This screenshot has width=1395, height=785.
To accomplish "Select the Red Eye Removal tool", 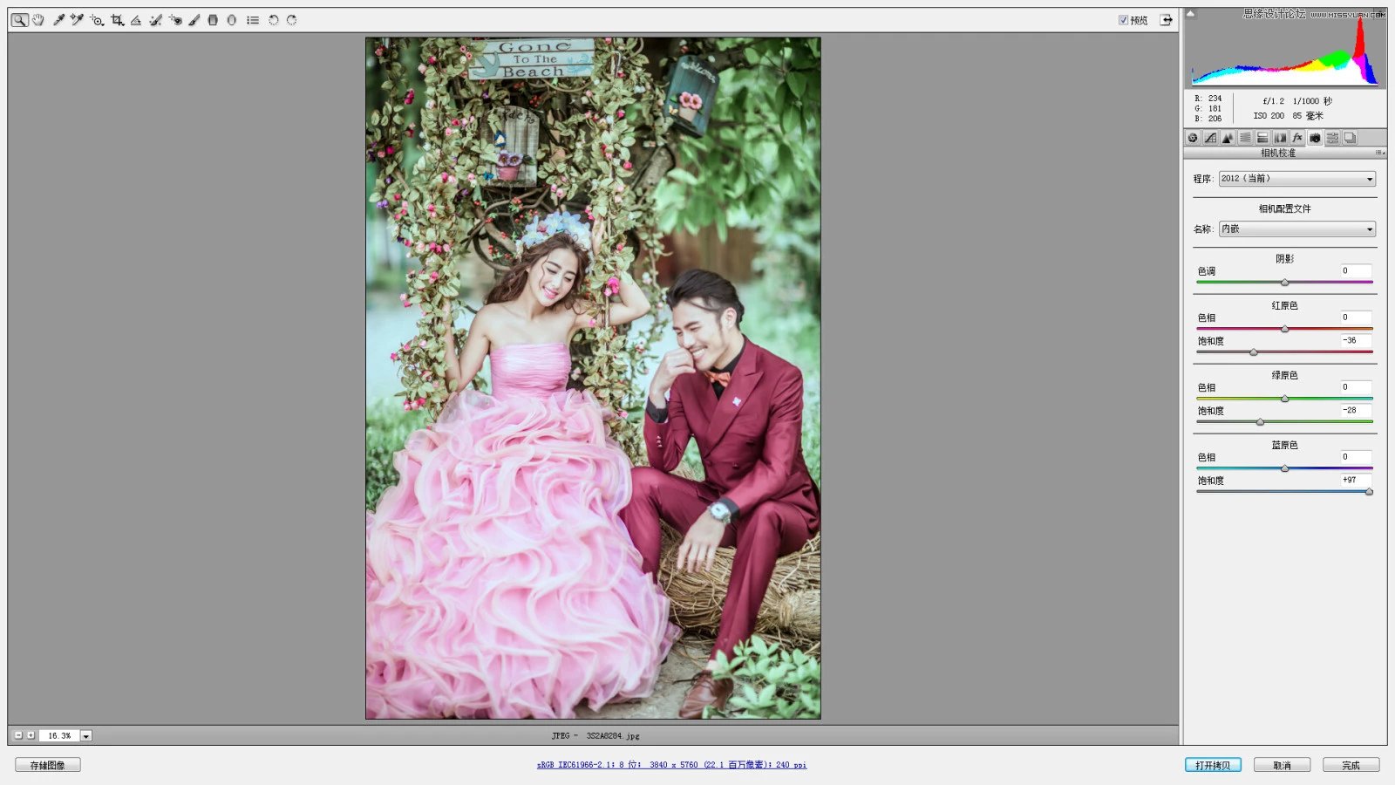I will coord(175,19).
